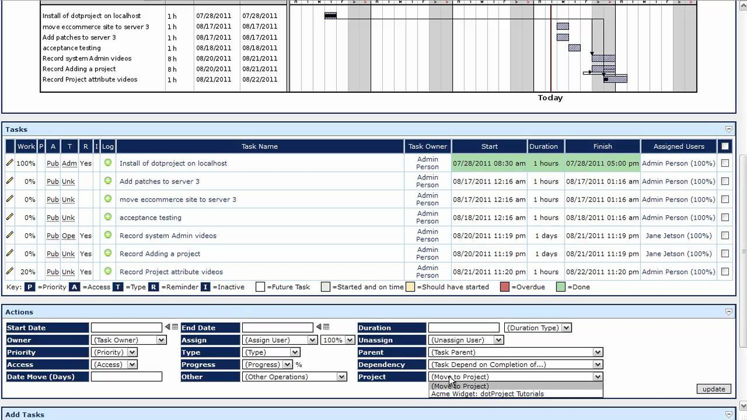Viewport: 747px width, 420px height.
Task: Click the Duration input field
Action: [x=464, y=327]
